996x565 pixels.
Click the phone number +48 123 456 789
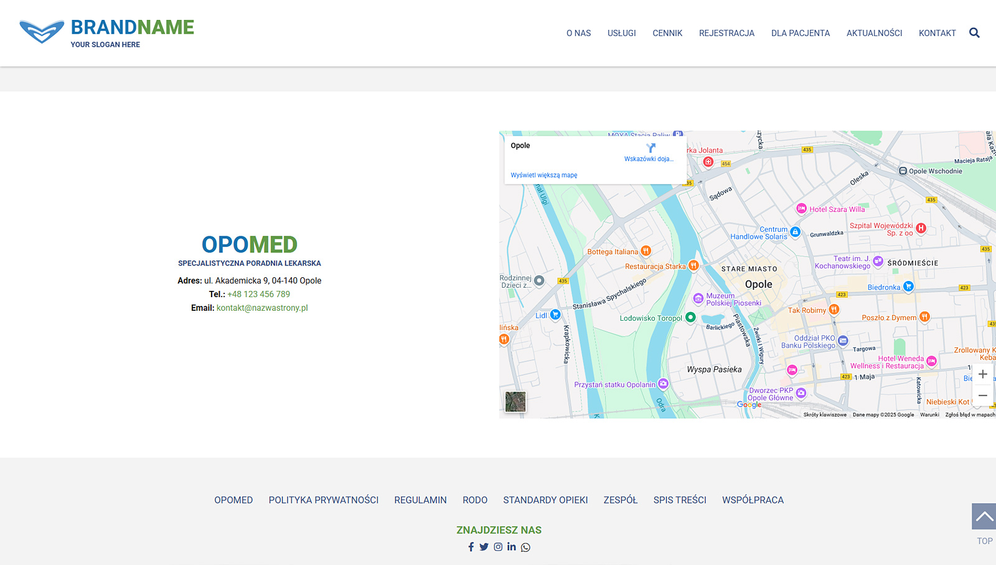pyautogui.click(x=258, y=295)
